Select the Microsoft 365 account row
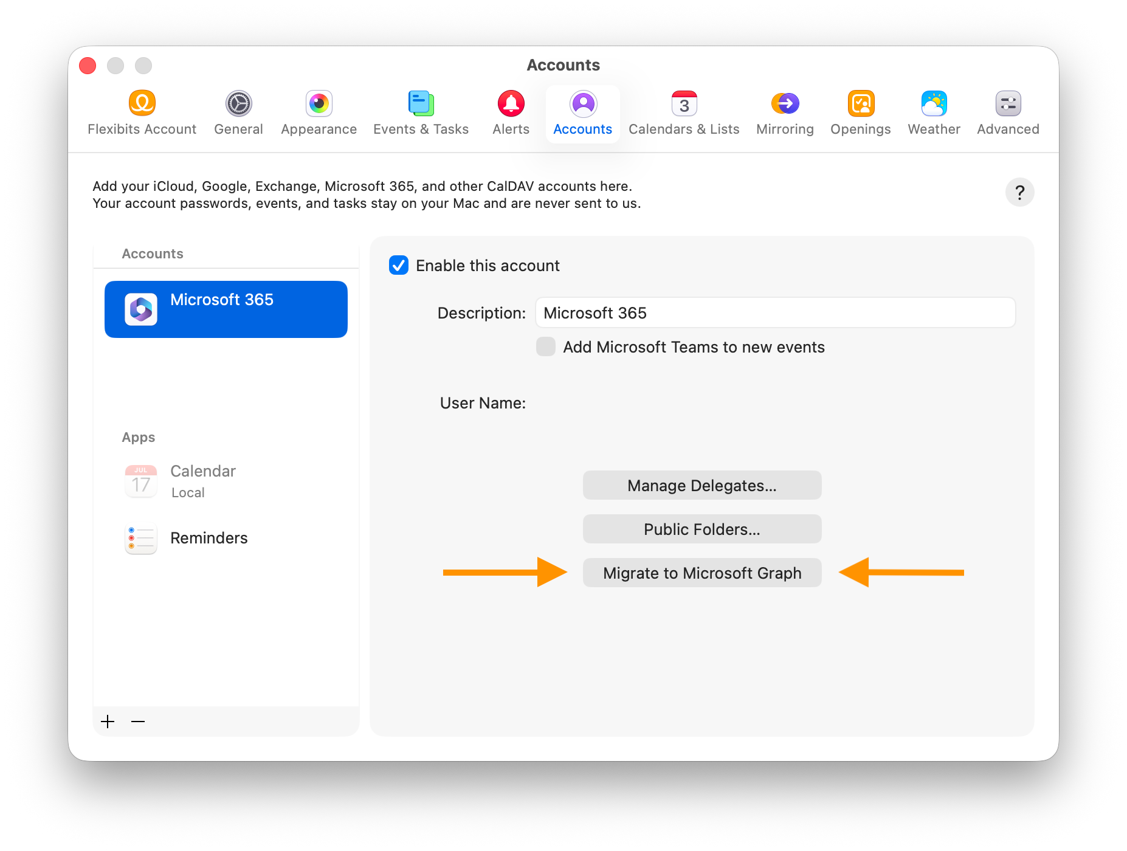 tap(226, 309)
